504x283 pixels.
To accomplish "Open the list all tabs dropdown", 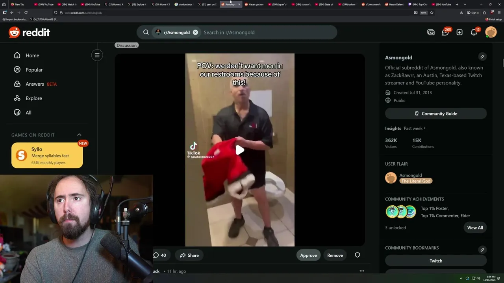I will pyautogui.click(x=465, y=4).
